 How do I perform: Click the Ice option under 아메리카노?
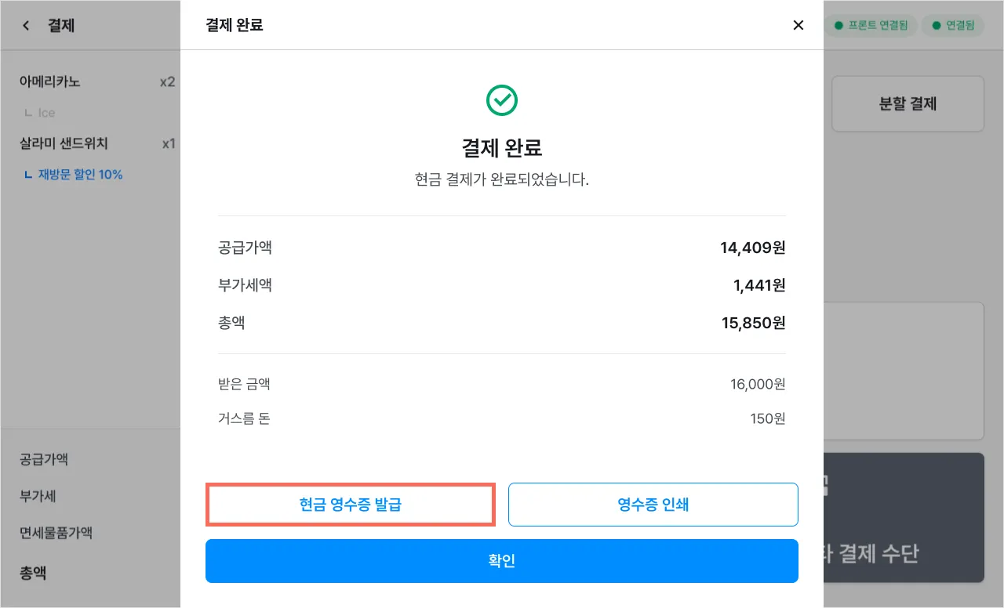click(46, 113)
